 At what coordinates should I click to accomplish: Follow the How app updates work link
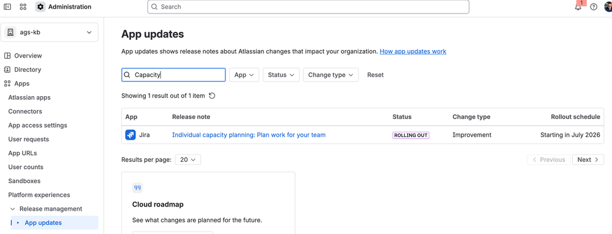(413, 51)
